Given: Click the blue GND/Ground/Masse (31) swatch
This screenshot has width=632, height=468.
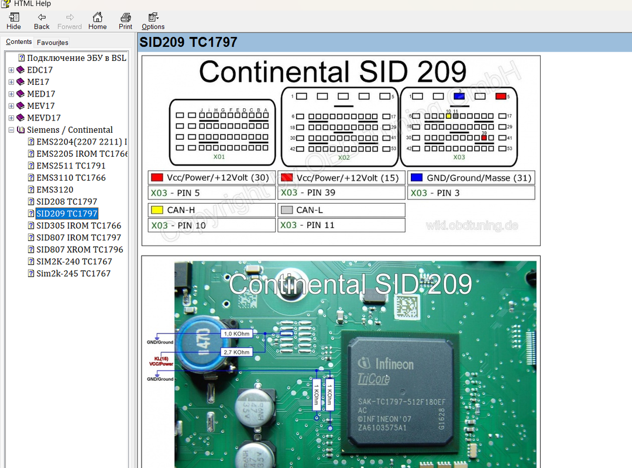Looking at the screenshot, I should [417, 178].
